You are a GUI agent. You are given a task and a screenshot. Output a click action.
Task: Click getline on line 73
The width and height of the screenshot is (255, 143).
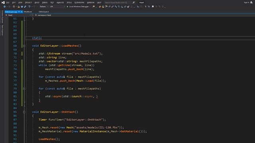[x=64, y=65]
